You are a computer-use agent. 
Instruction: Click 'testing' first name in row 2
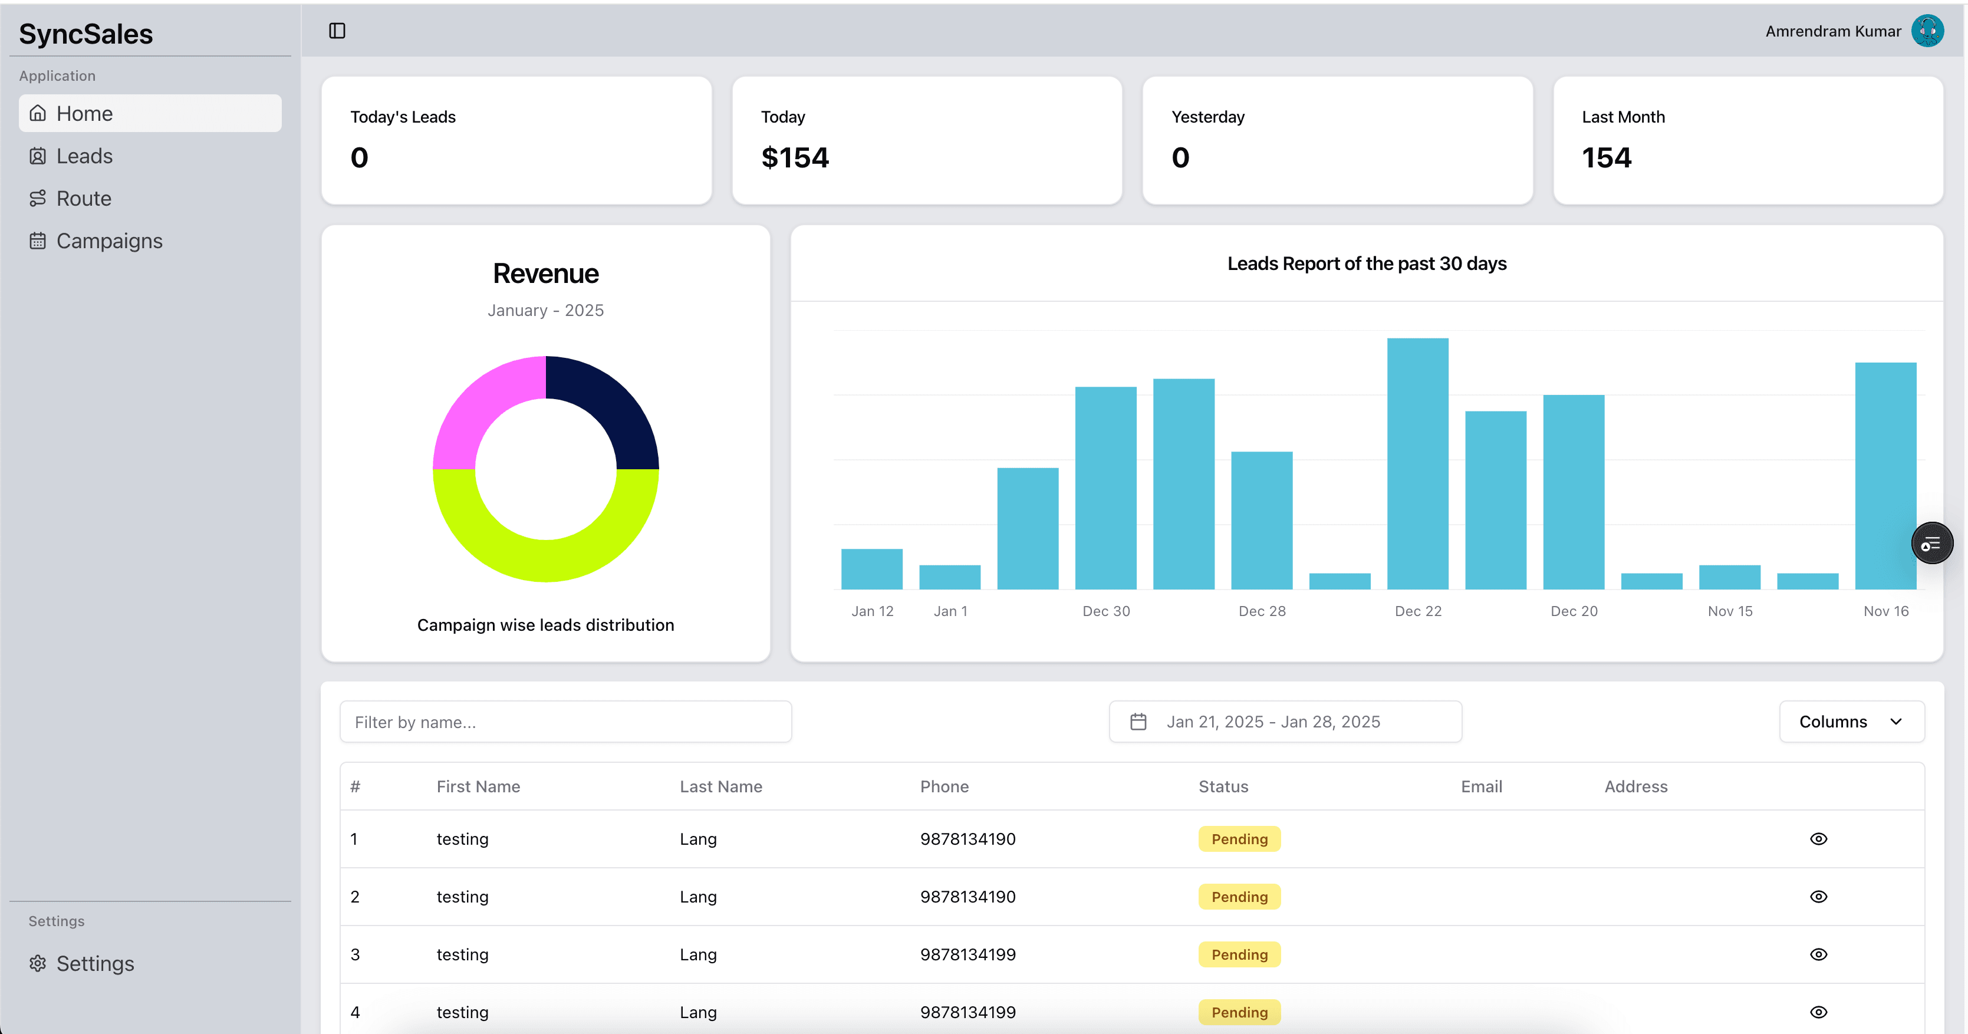462,897
